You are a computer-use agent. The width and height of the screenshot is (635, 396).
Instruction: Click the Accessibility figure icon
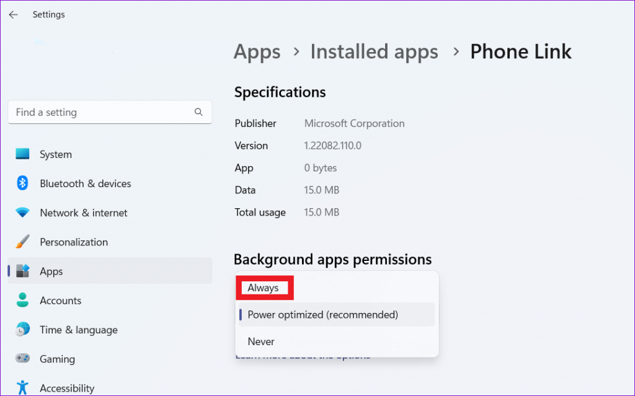(22, 387)
